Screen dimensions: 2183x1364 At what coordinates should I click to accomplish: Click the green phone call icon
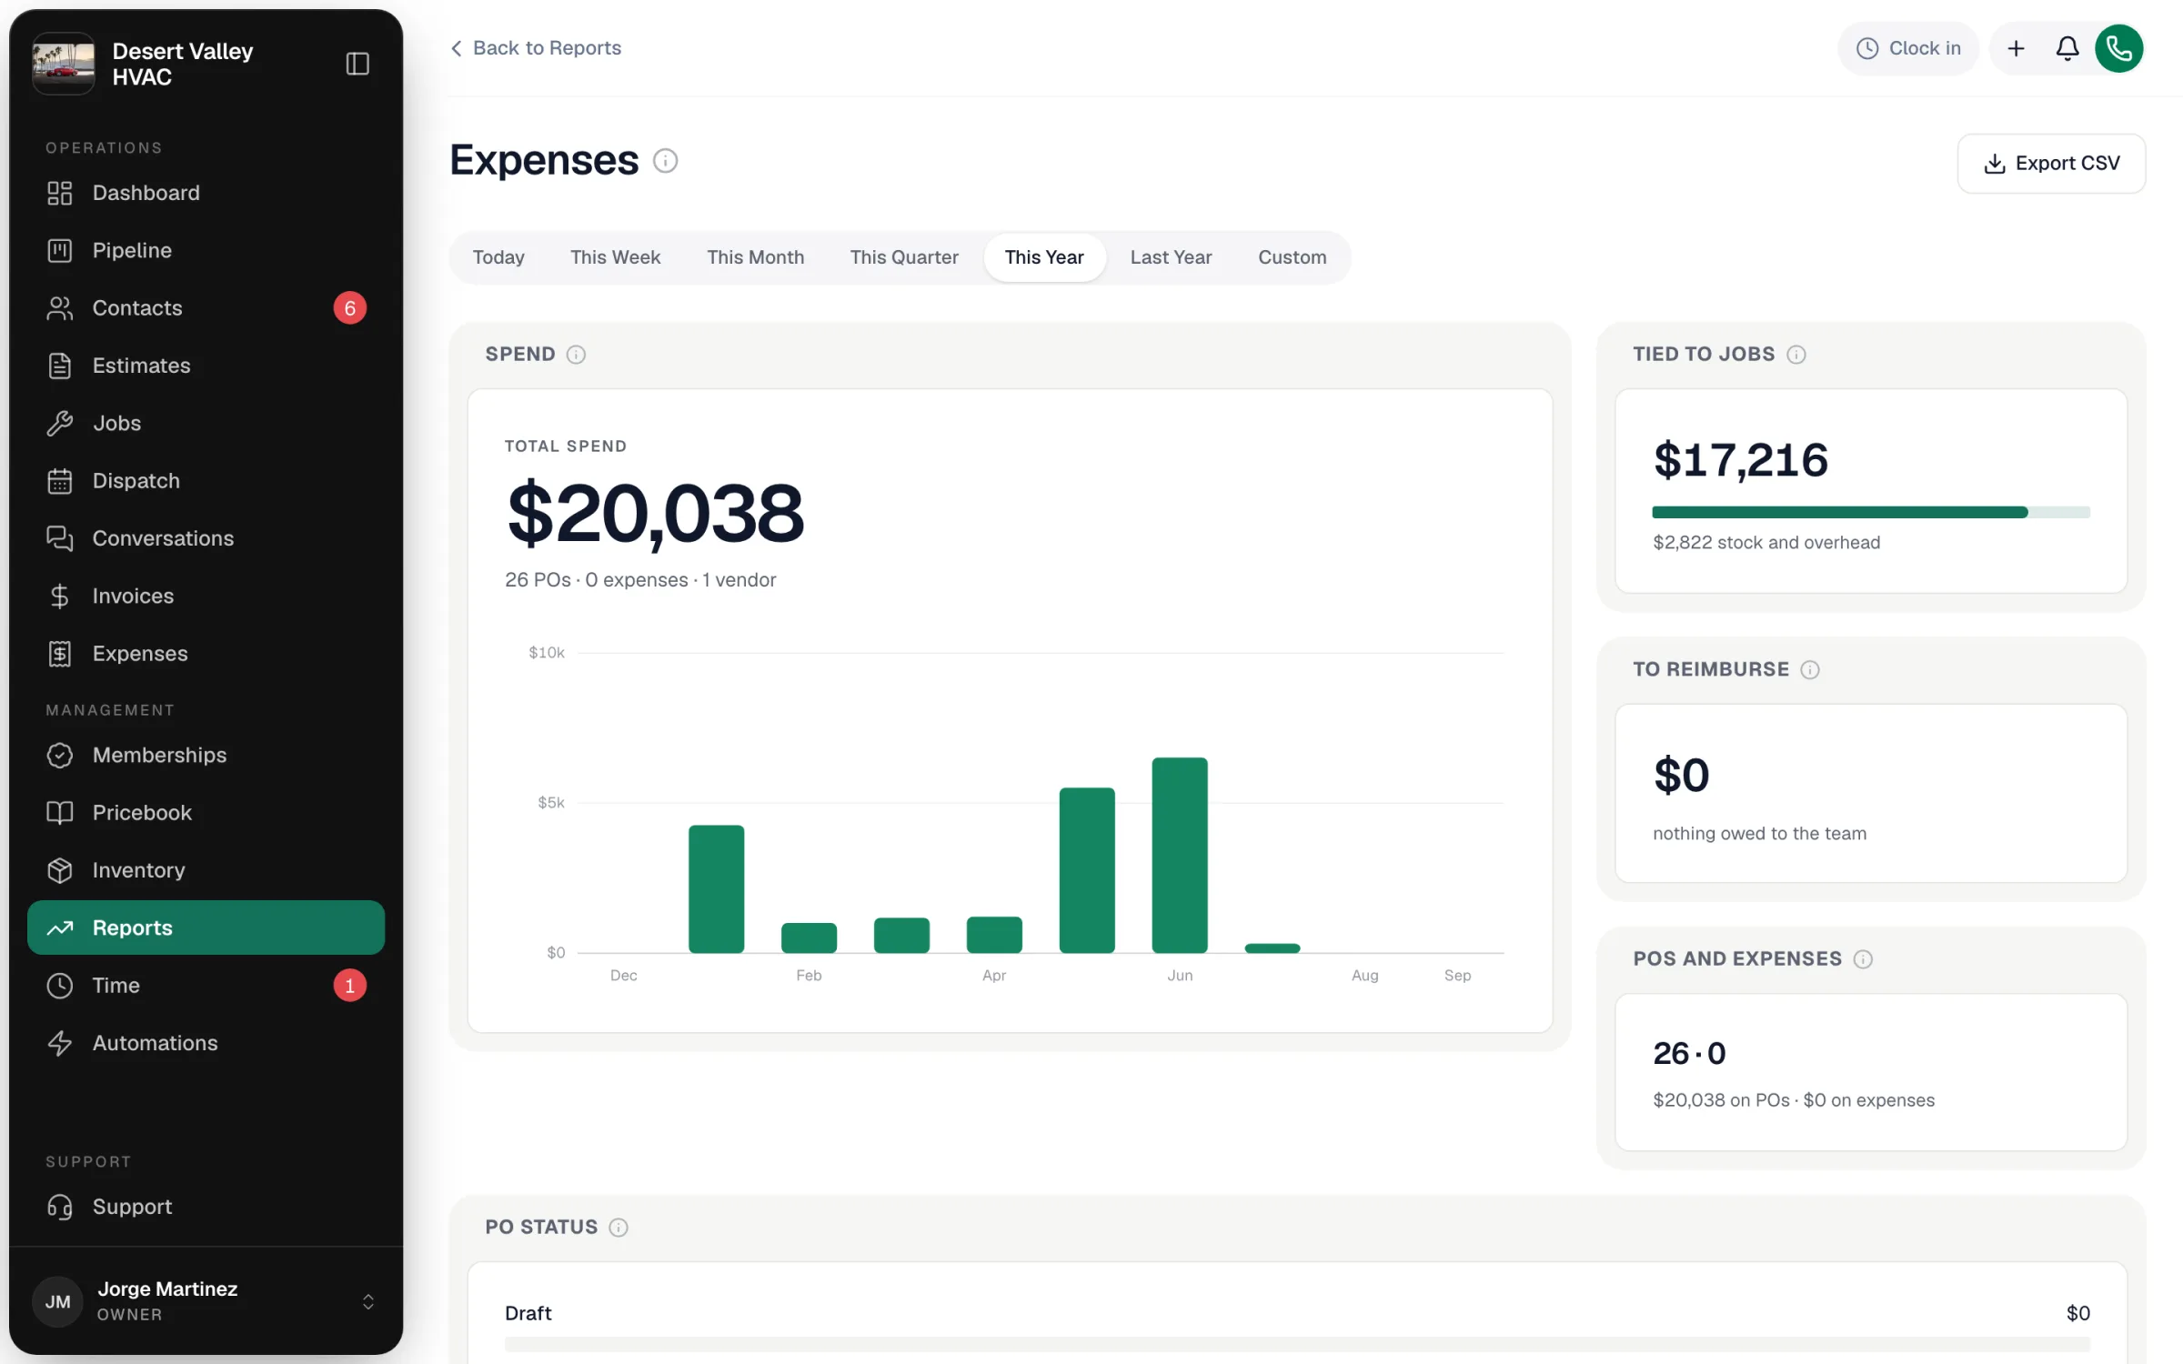(2118, 48)
